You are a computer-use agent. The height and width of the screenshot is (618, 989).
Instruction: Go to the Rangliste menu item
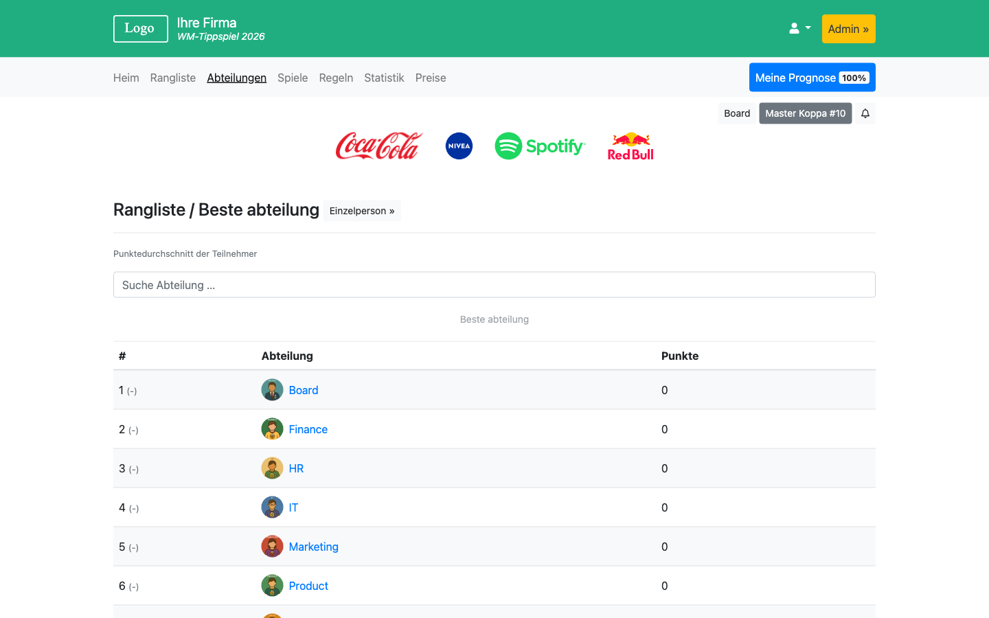tap(173, 78)
